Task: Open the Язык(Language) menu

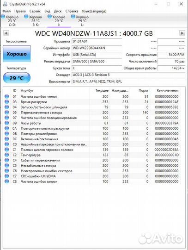Action: click(x=94, y=11)
